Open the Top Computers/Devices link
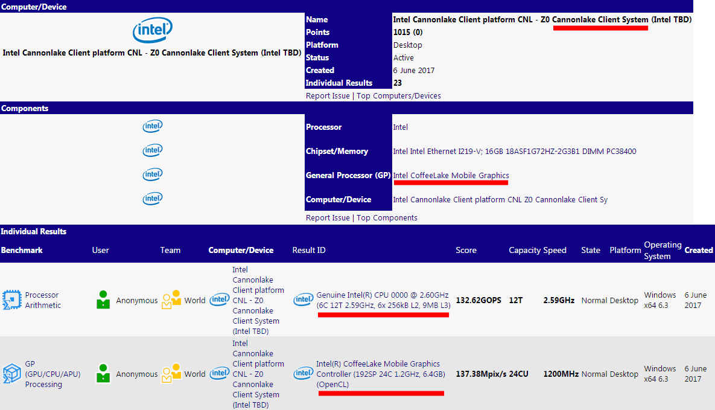The width and height of the screenshot is (715, 410). tap(398, 95)
